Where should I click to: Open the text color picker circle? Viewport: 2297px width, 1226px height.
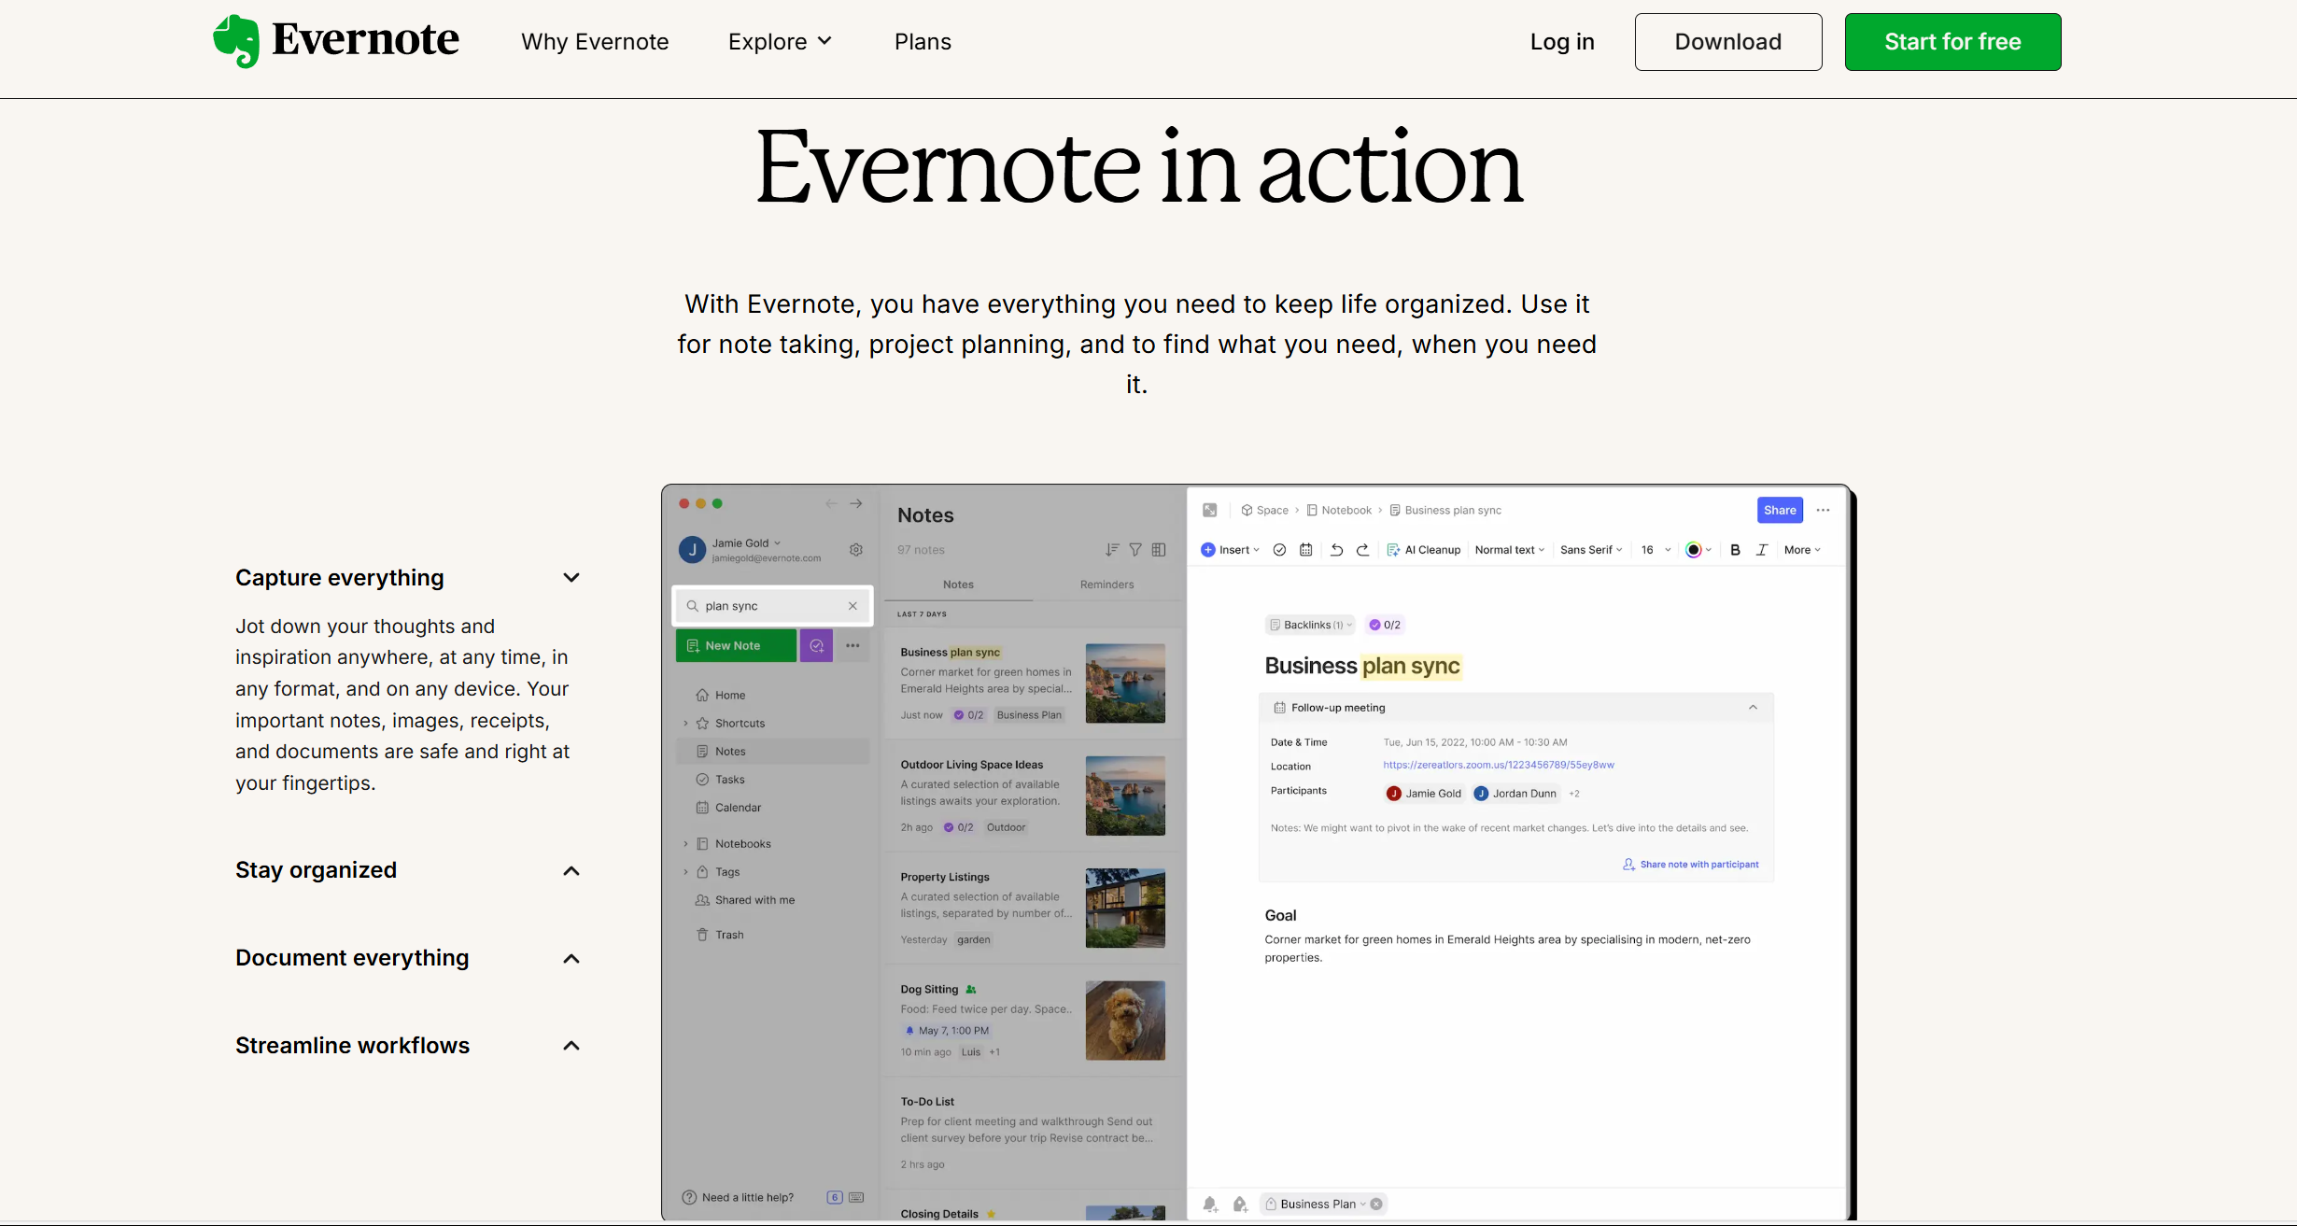[1693, 550]
